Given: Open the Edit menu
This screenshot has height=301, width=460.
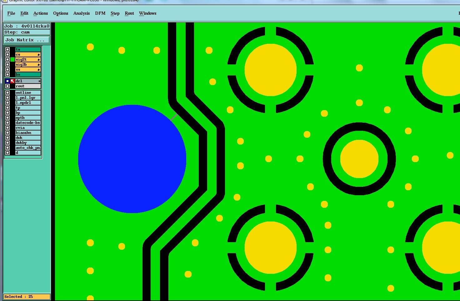Looking at the screenshot, I should tap(24, 13).
